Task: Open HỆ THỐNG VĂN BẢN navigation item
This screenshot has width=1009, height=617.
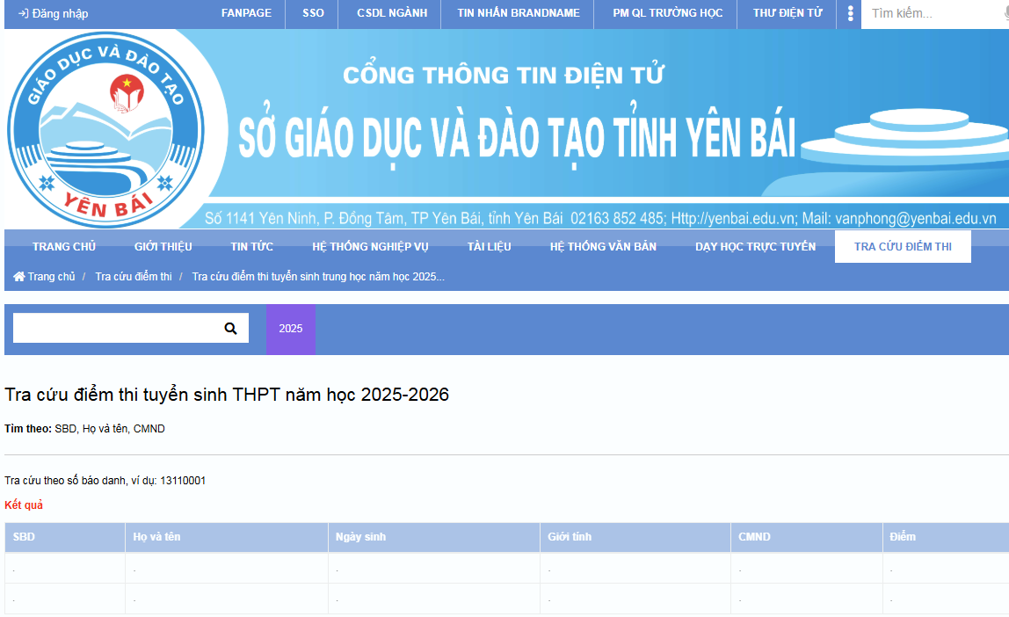Action: pos(603,246)
